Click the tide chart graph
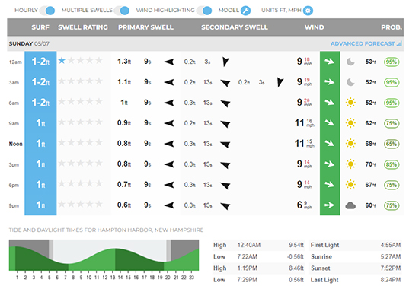This screenshot has height=289, width=406. pos(104,255)
